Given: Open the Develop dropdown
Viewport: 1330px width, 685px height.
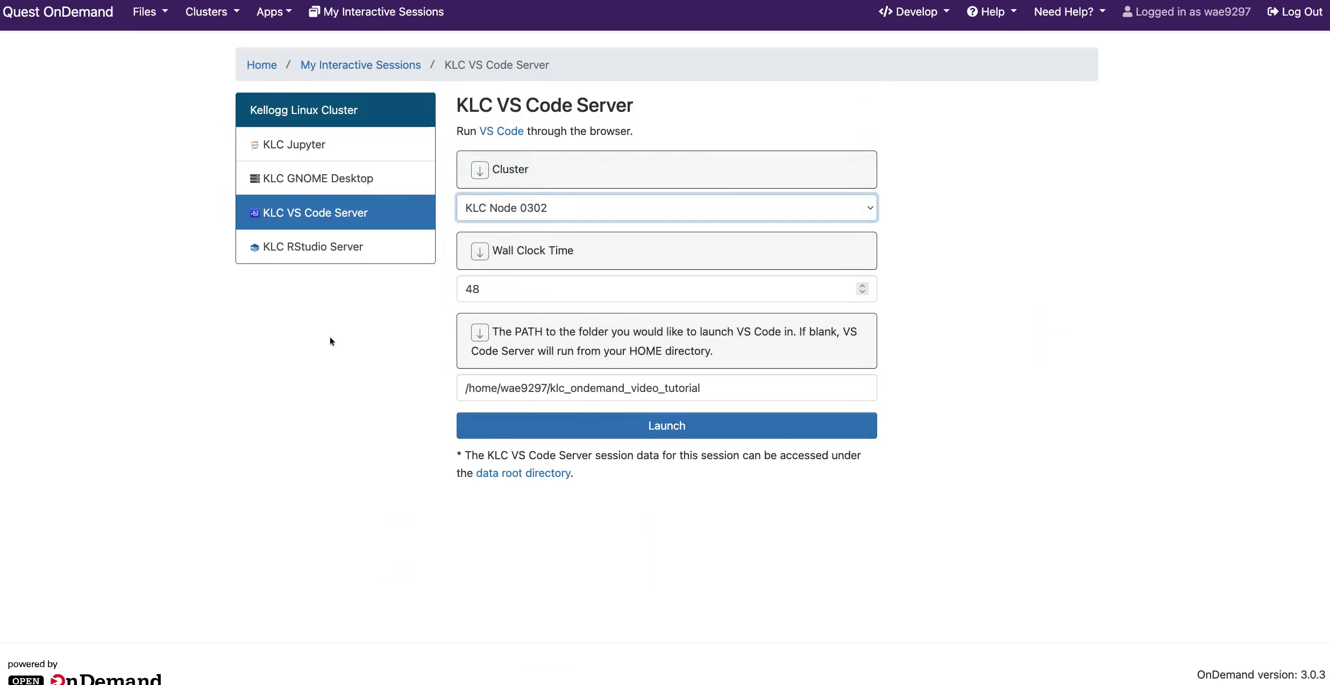Looking at the screenshot, I should (914, 12).
